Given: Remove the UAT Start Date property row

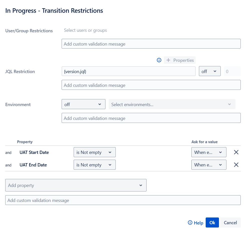Looking at the screenshot, I should click(236, 152).
